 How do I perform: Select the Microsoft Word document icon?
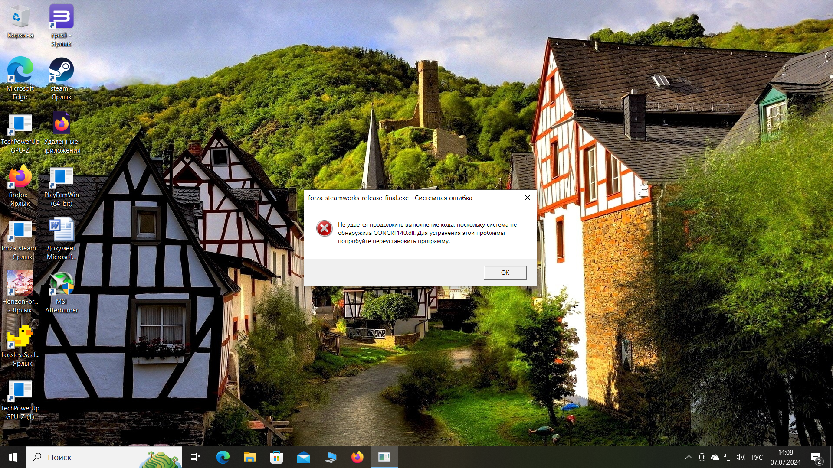pos(61,231)
